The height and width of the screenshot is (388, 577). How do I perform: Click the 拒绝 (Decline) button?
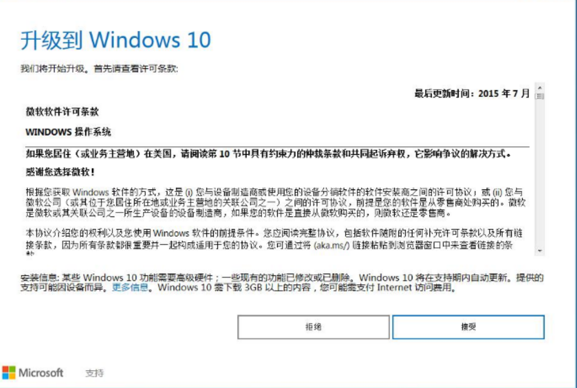click(313, 327)
